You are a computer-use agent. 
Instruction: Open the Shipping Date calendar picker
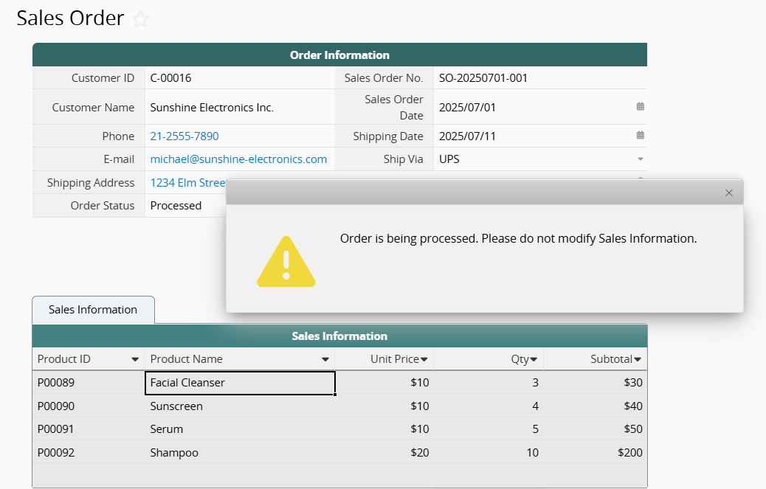(x=640, y=136)
